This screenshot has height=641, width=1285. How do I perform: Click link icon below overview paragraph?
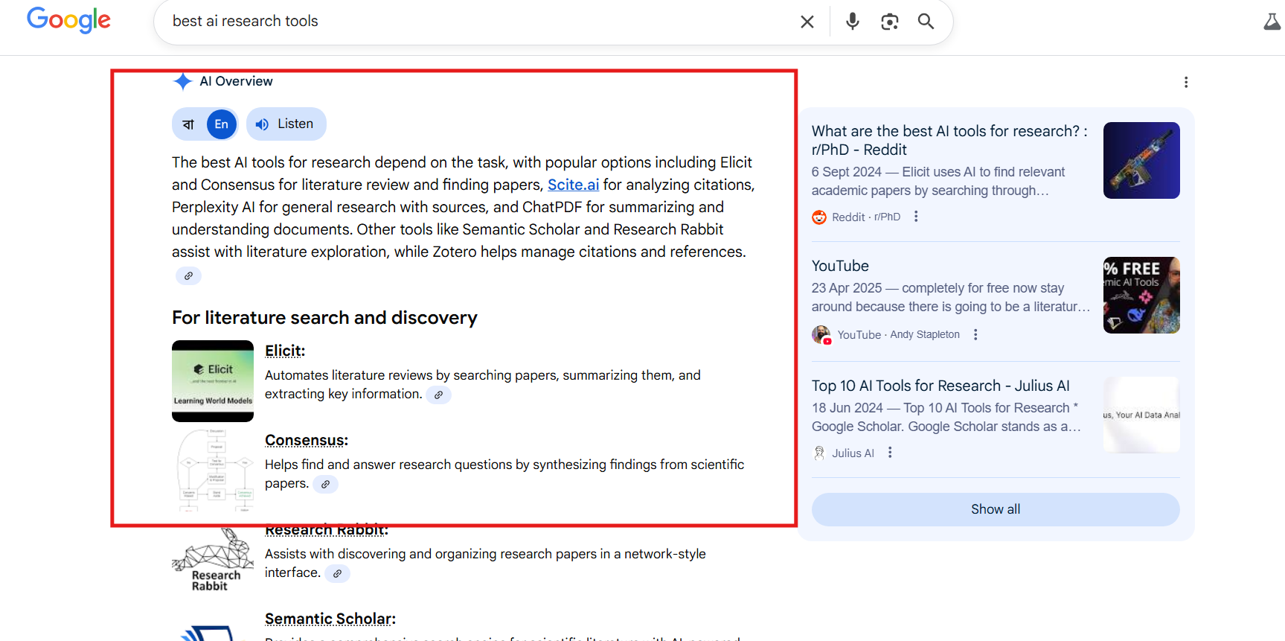[x=188, y=276]
